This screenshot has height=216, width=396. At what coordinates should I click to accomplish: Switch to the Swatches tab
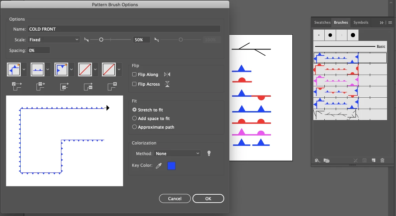click(x=322, y=22)
